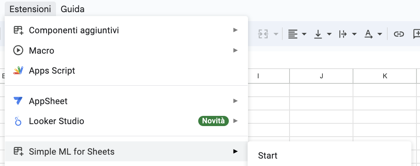The width and height of the screenshot is (420, 166).
Task: Click the Simple ML for Sheets icon
Action: coord(18,151)
